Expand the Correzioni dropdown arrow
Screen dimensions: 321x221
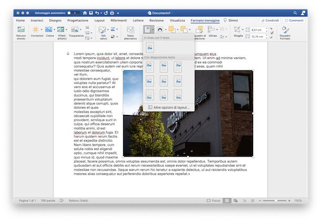[42, 29]
